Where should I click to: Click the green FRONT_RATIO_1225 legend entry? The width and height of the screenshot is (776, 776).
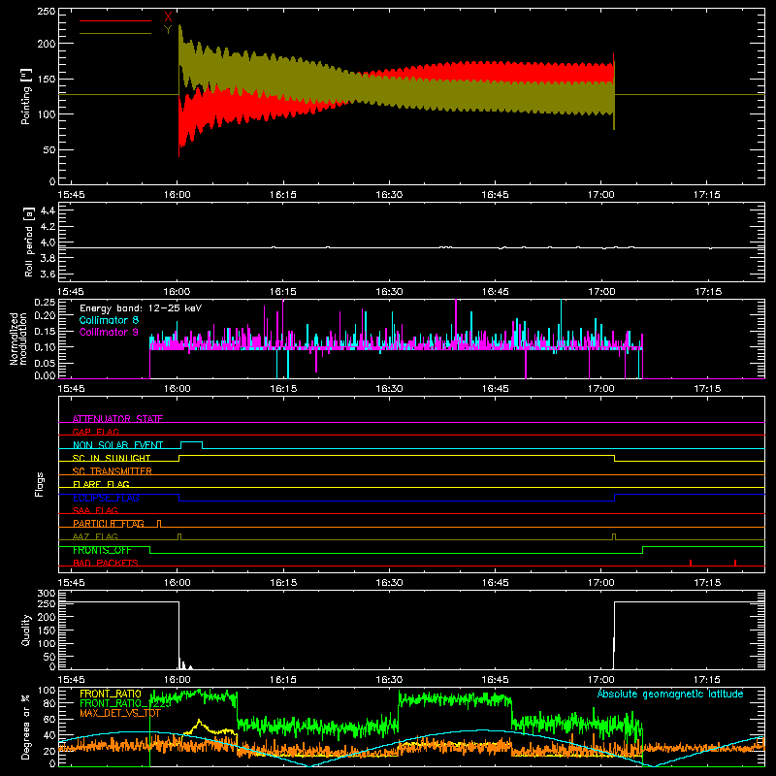(125, 703)
